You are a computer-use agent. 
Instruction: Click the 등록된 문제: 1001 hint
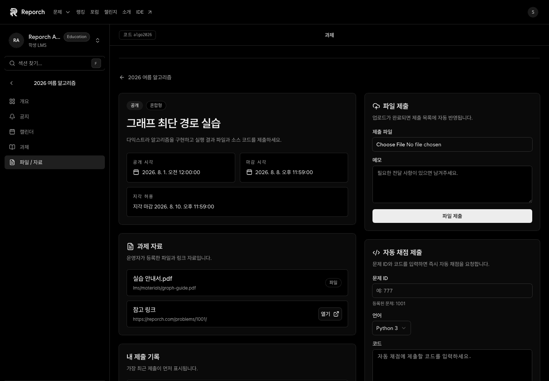tap(389, 304)
